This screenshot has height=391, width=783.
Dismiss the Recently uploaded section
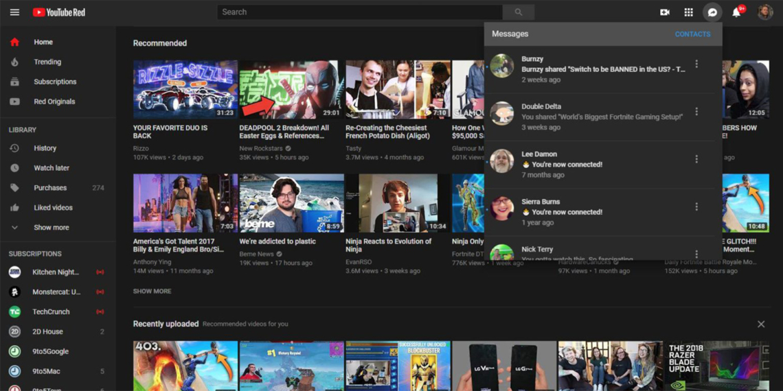tap(760, 324)
